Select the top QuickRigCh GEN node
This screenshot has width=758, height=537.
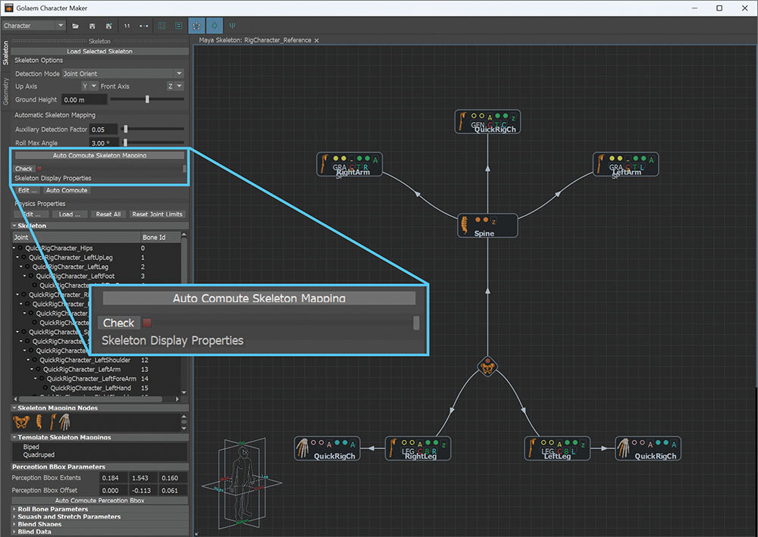pos(487,122)
